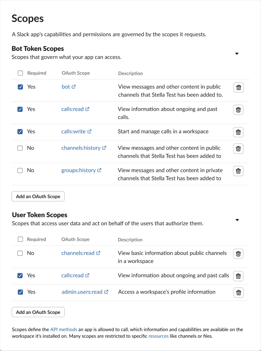
Task: Open the API methods link
Action: [x=64, y=329]
